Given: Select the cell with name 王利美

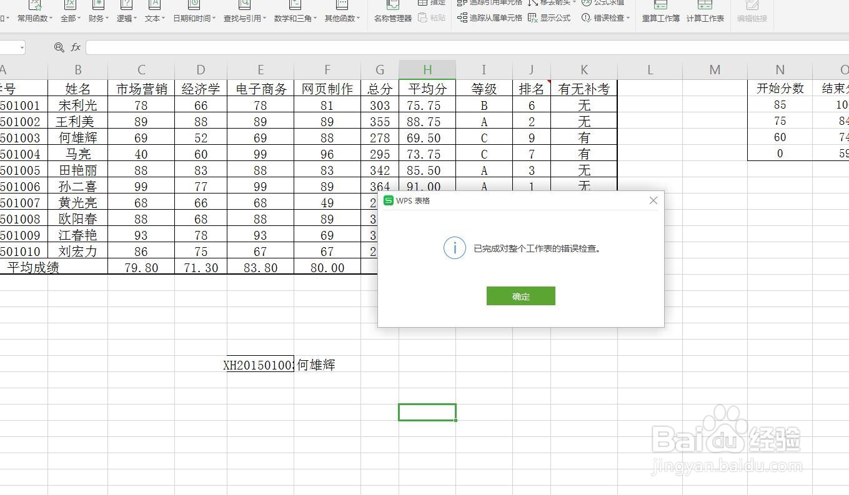Looking at the screenshot, I should click(77, 122).
